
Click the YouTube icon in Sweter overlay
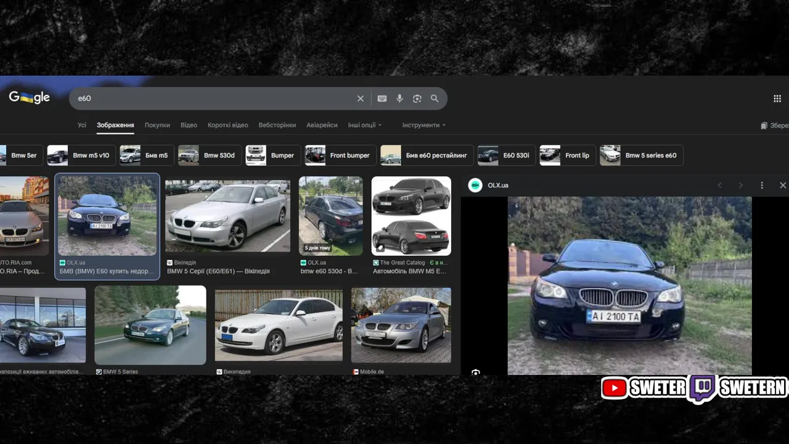(614, 387)
